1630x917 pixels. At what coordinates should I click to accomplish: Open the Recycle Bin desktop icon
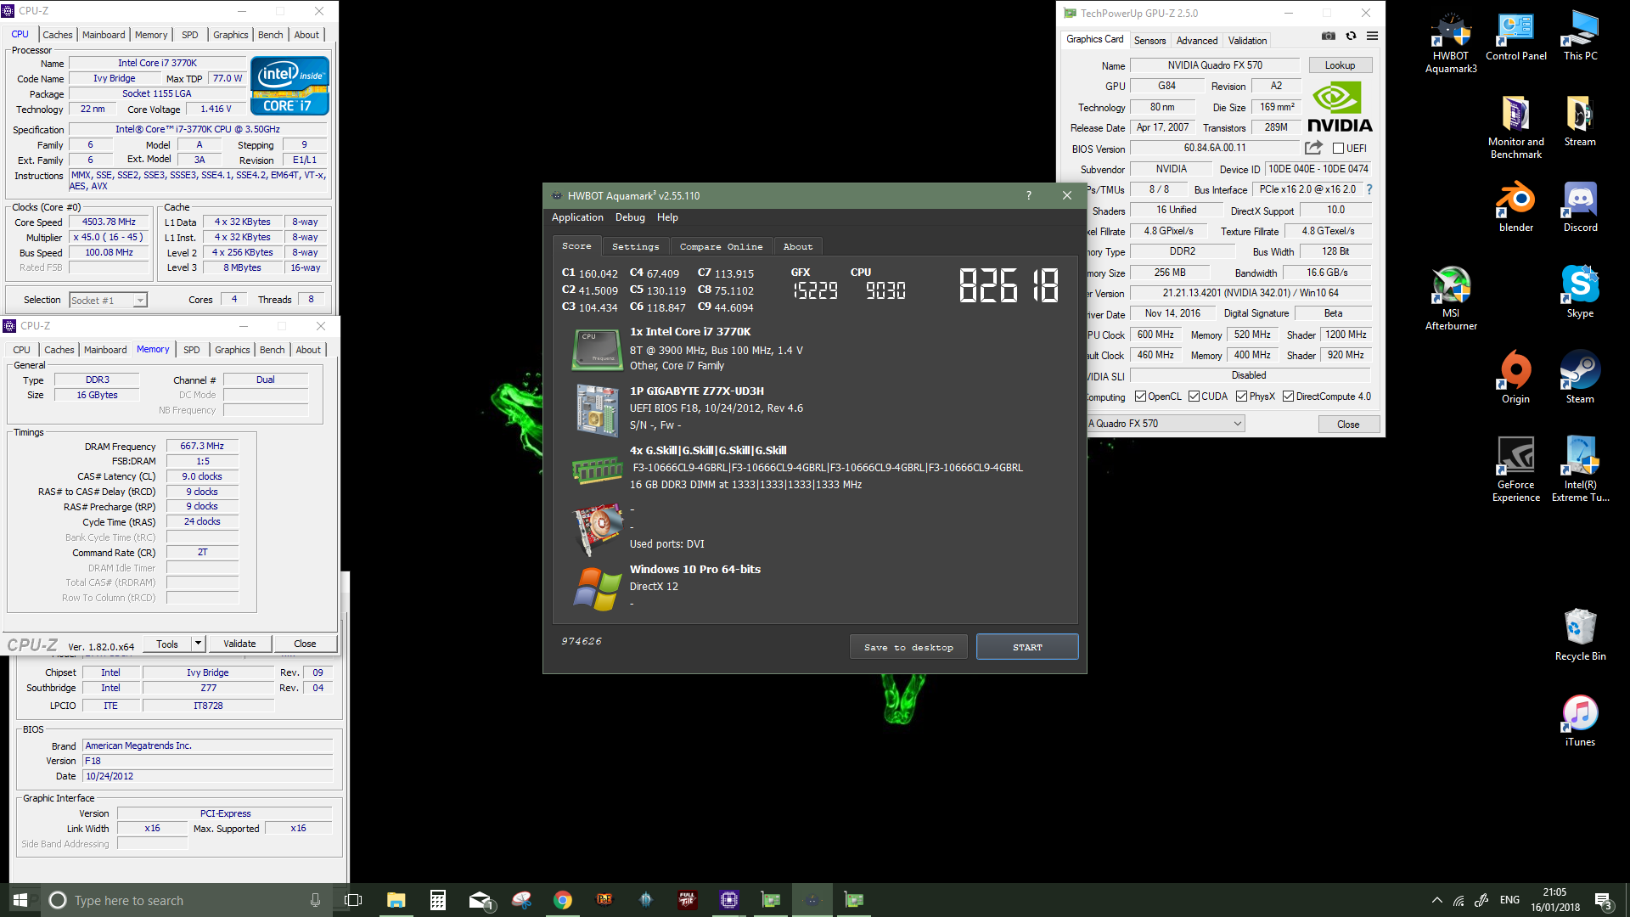tap(1580, 635)
